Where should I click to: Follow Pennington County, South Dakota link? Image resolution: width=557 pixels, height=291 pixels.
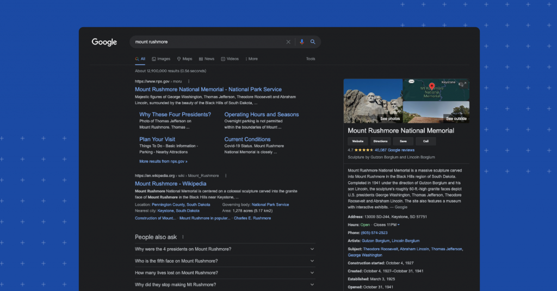(x=181, y=205)
